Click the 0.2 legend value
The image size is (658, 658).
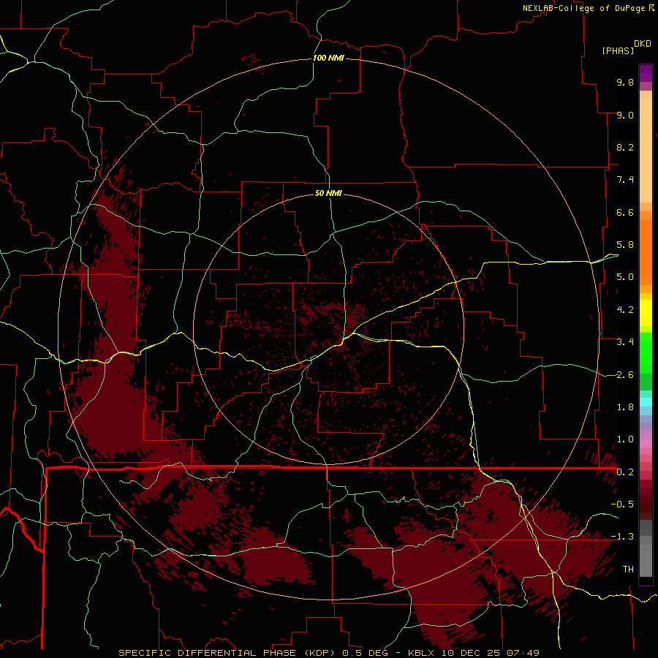[x=625, y=472]
